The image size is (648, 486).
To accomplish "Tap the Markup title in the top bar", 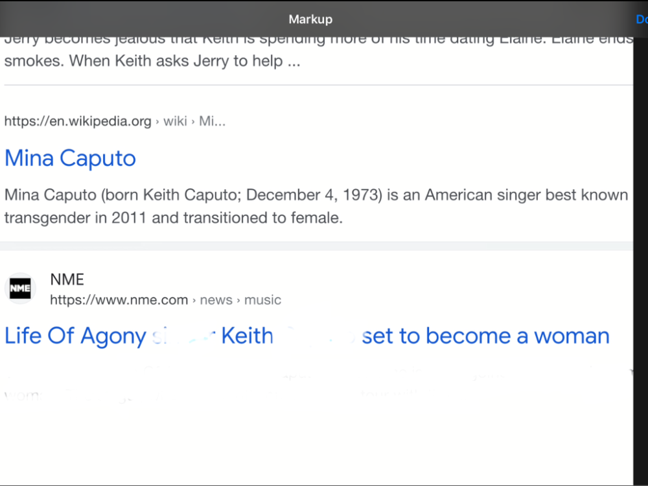I will click(x=310, y=19).
